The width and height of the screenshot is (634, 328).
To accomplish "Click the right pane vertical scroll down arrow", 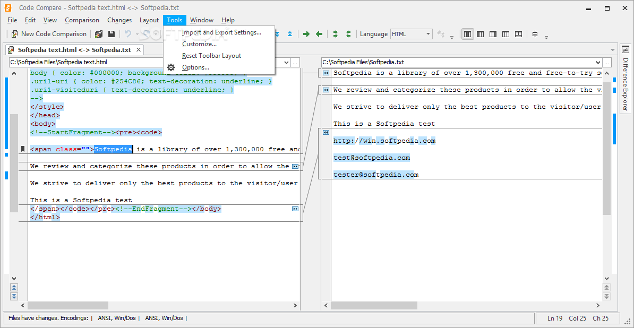I will pyautogui.click(x=606, y=278).
